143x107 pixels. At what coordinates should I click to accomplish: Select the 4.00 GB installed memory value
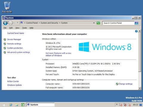click(x=76, y=67)
